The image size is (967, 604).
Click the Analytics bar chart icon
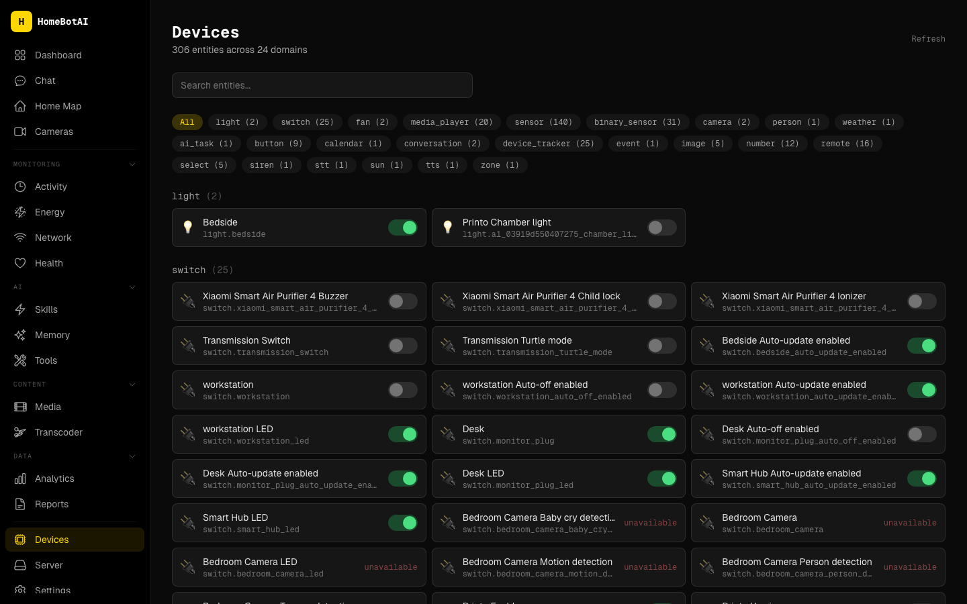coord(20,479)
